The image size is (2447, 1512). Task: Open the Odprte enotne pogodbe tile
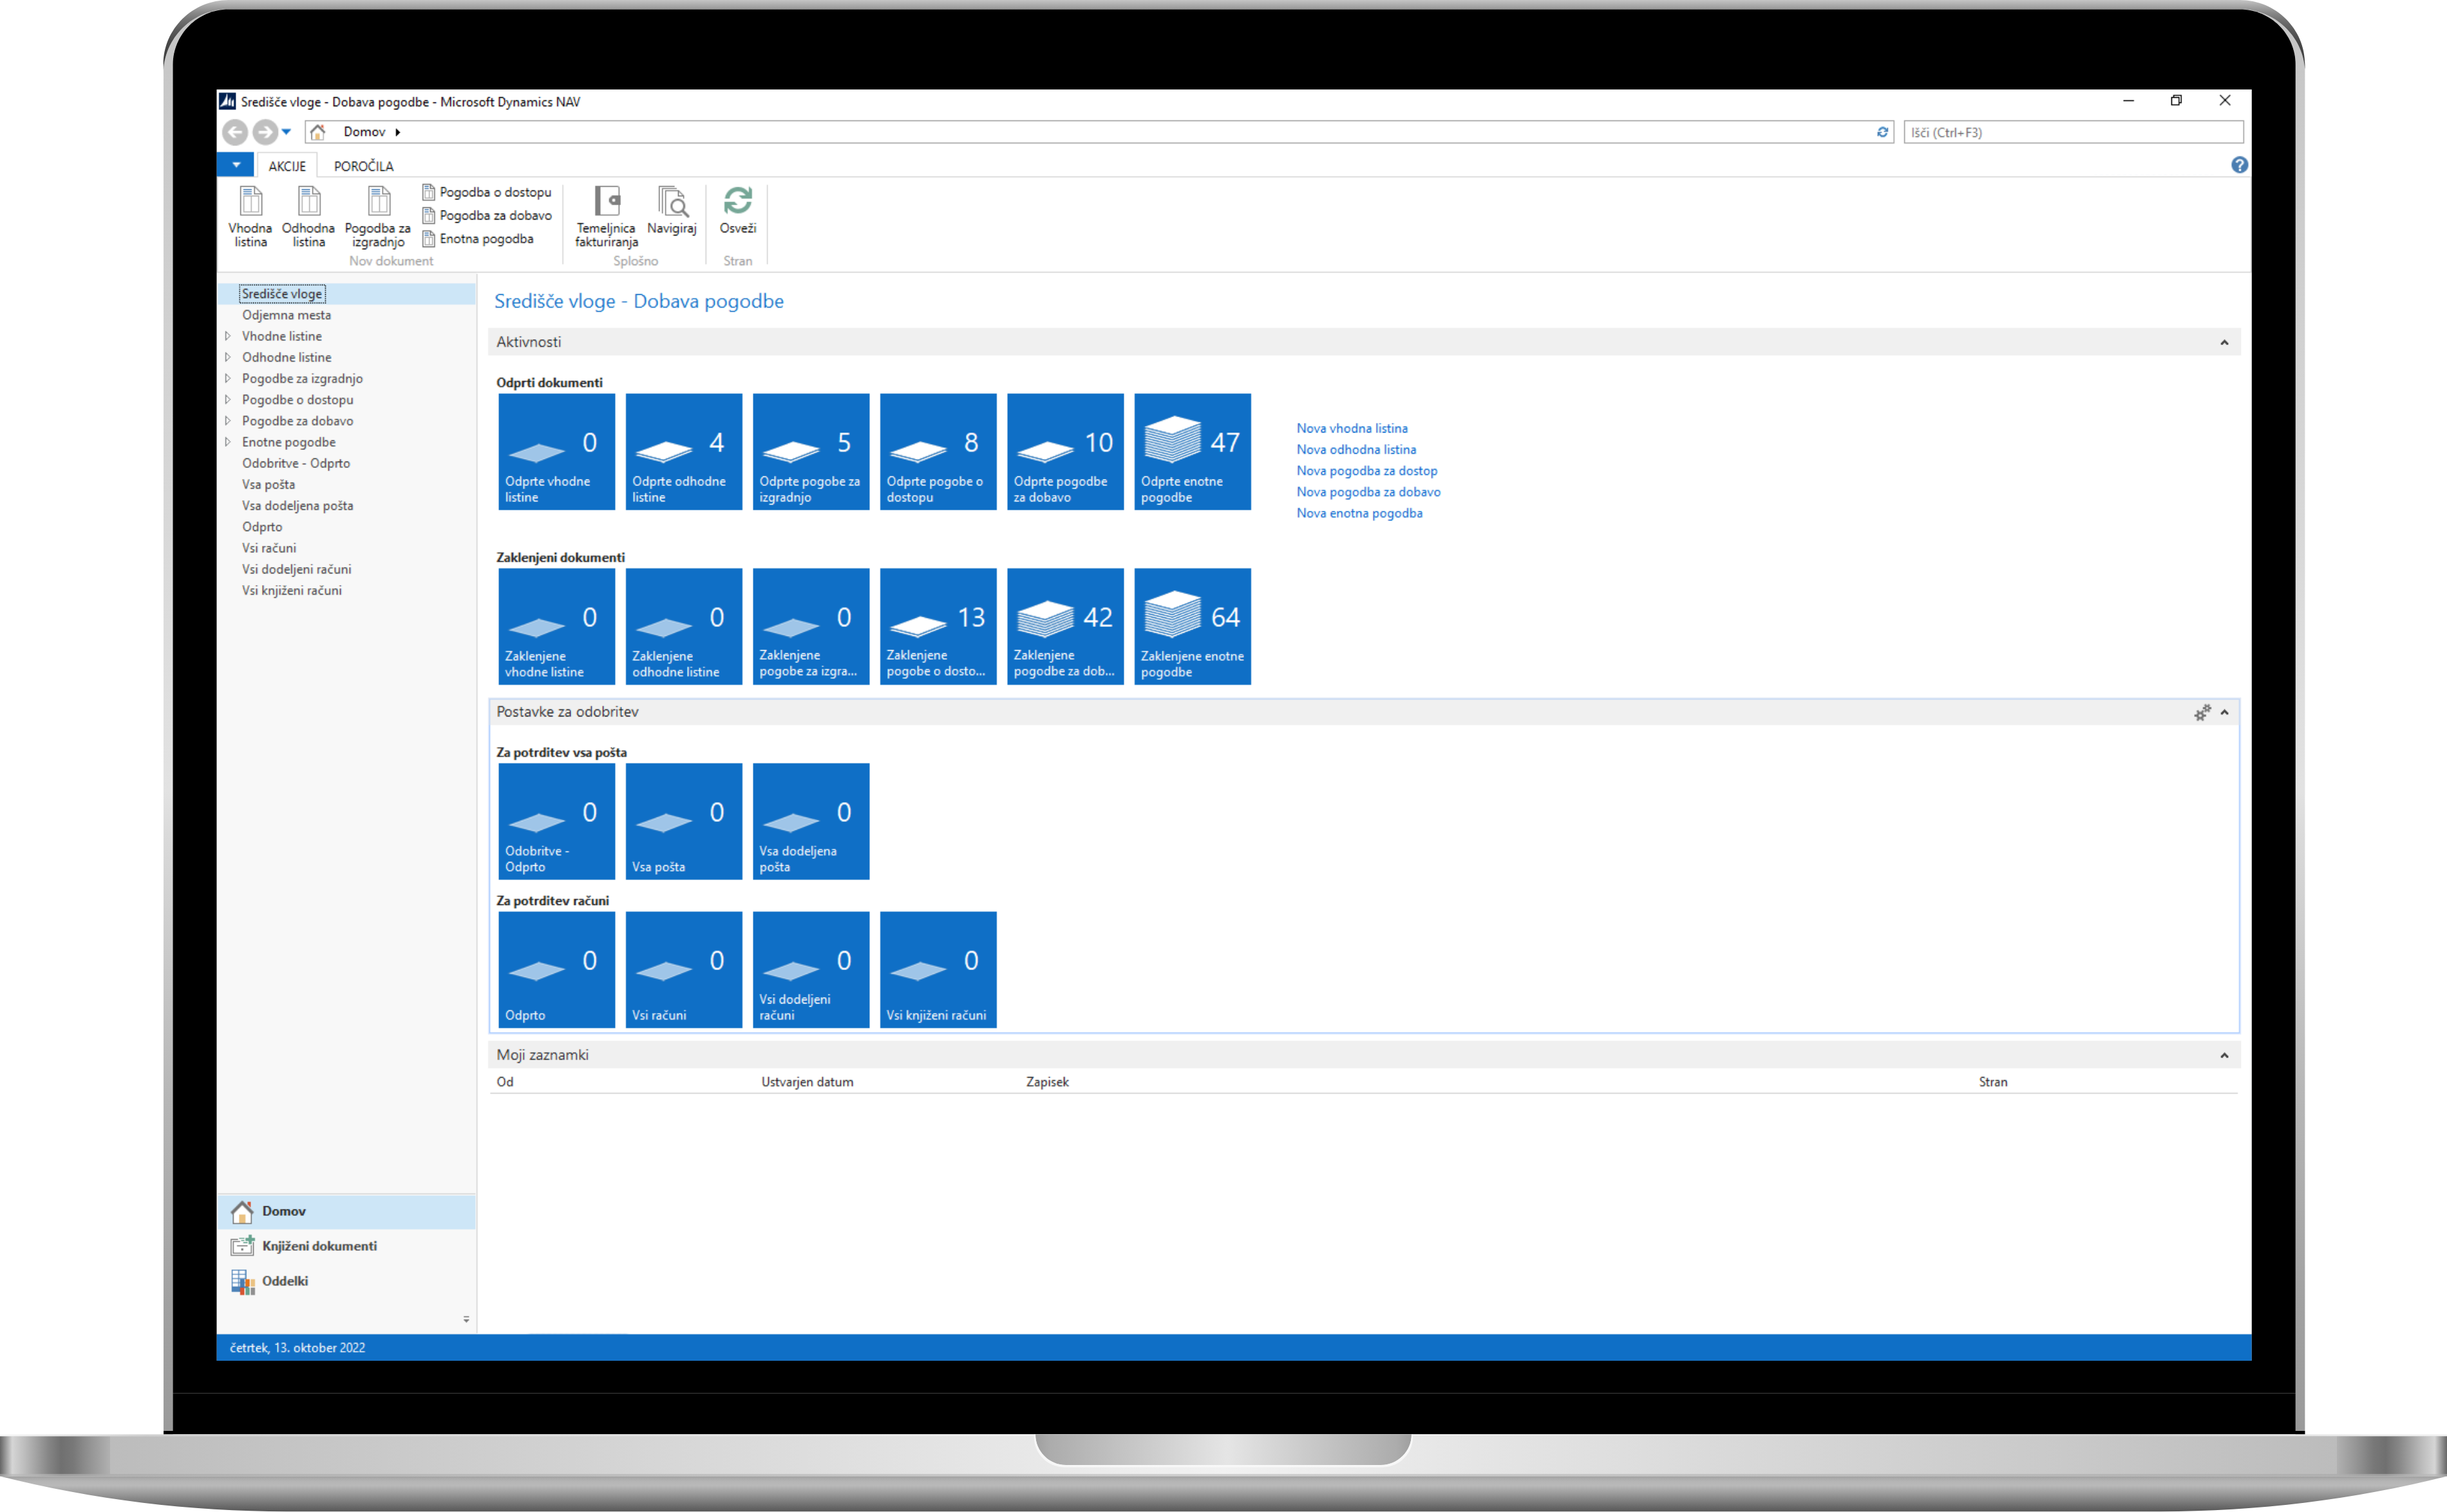pyautogui.click(x=1191, y=452)
